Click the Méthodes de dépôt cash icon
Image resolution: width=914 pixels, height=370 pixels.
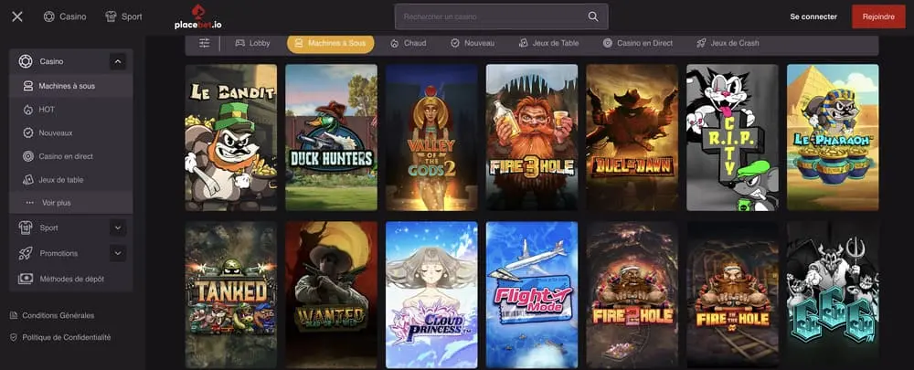[x=26, y=279]
